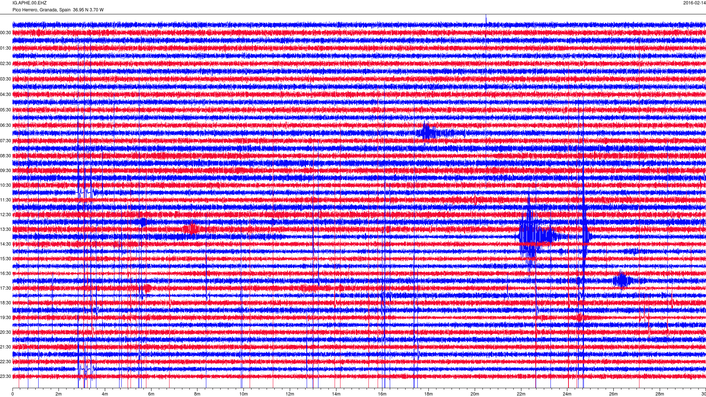Click the date label 2016-02-14
The height and width of the screenshot is (397, 706).
pos(694,3)
